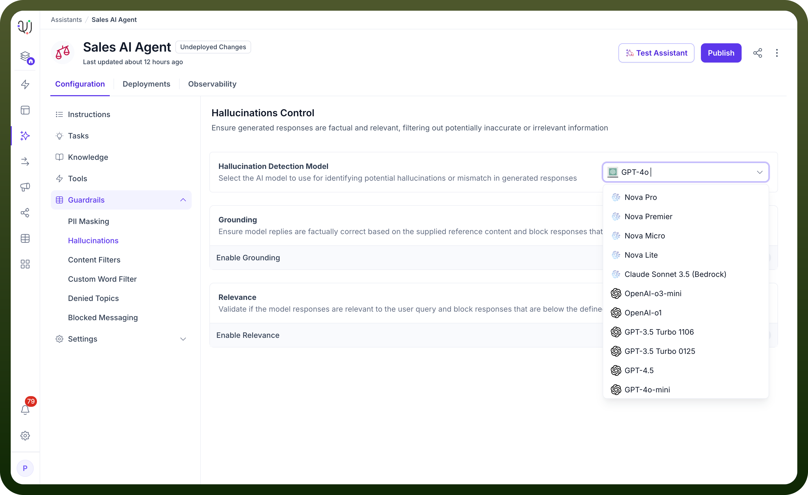Choose Nova Lite from the model list
Viewport: 808px width, 495px height.
click(x=686, y=255)
